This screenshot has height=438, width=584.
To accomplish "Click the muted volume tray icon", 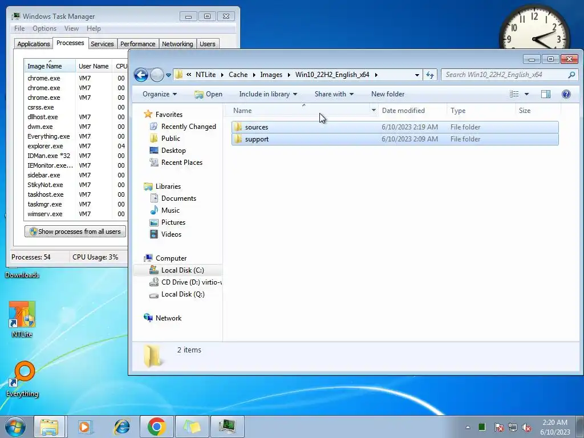I will 526,427.
